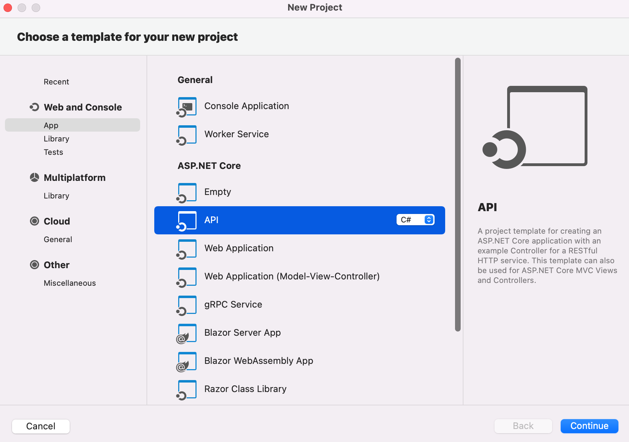
Task: Choose the Worker Service template
Action: (300, 134)
